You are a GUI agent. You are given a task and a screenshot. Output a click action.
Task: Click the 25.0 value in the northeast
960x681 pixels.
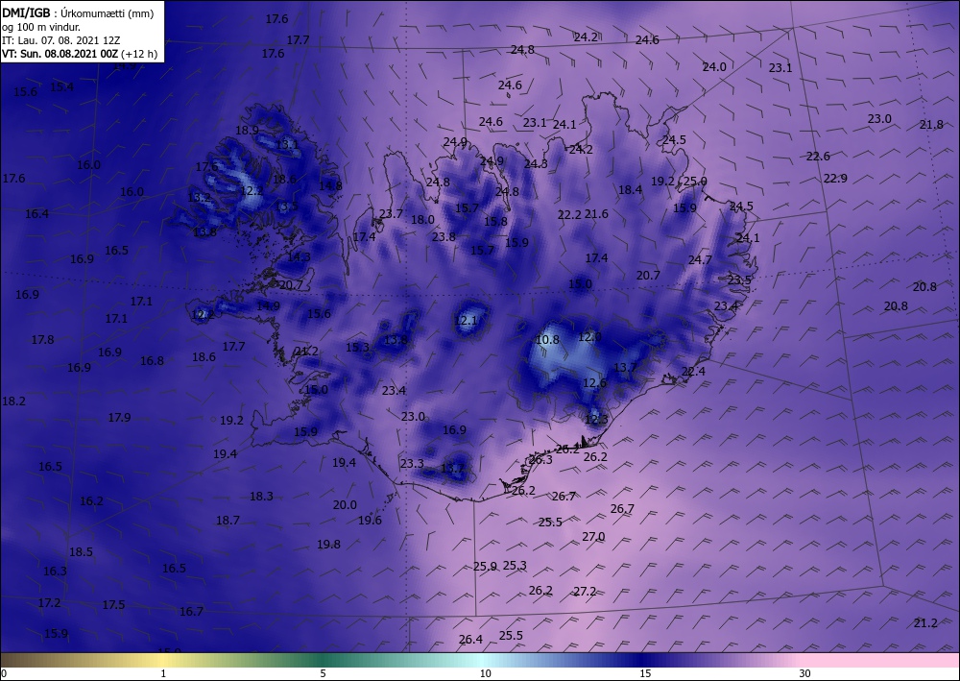click(695, 182)
